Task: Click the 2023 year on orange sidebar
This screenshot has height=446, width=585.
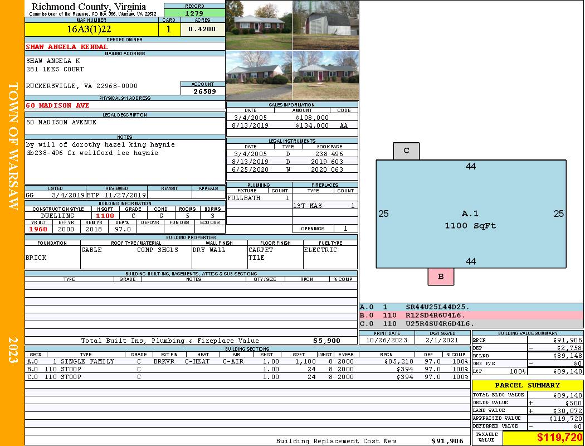Action: 13,350
